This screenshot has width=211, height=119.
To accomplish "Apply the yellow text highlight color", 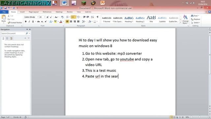I will coord(55,21).
